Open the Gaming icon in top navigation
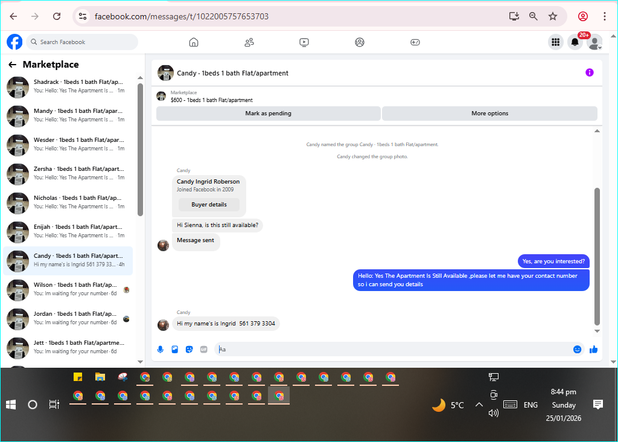The image size is (618, 442). point(415,42)
